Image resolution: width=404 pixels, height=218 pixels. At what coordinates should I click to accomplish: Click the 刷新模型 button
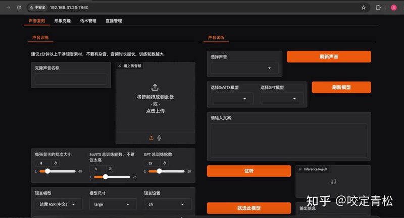coord(341,87)
